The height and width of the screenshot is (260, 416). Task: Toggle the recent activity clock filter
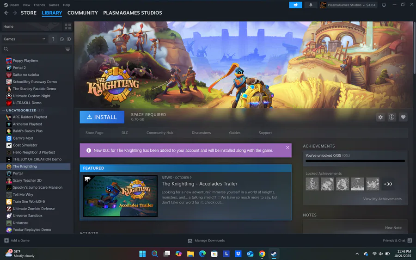[61, 39]
